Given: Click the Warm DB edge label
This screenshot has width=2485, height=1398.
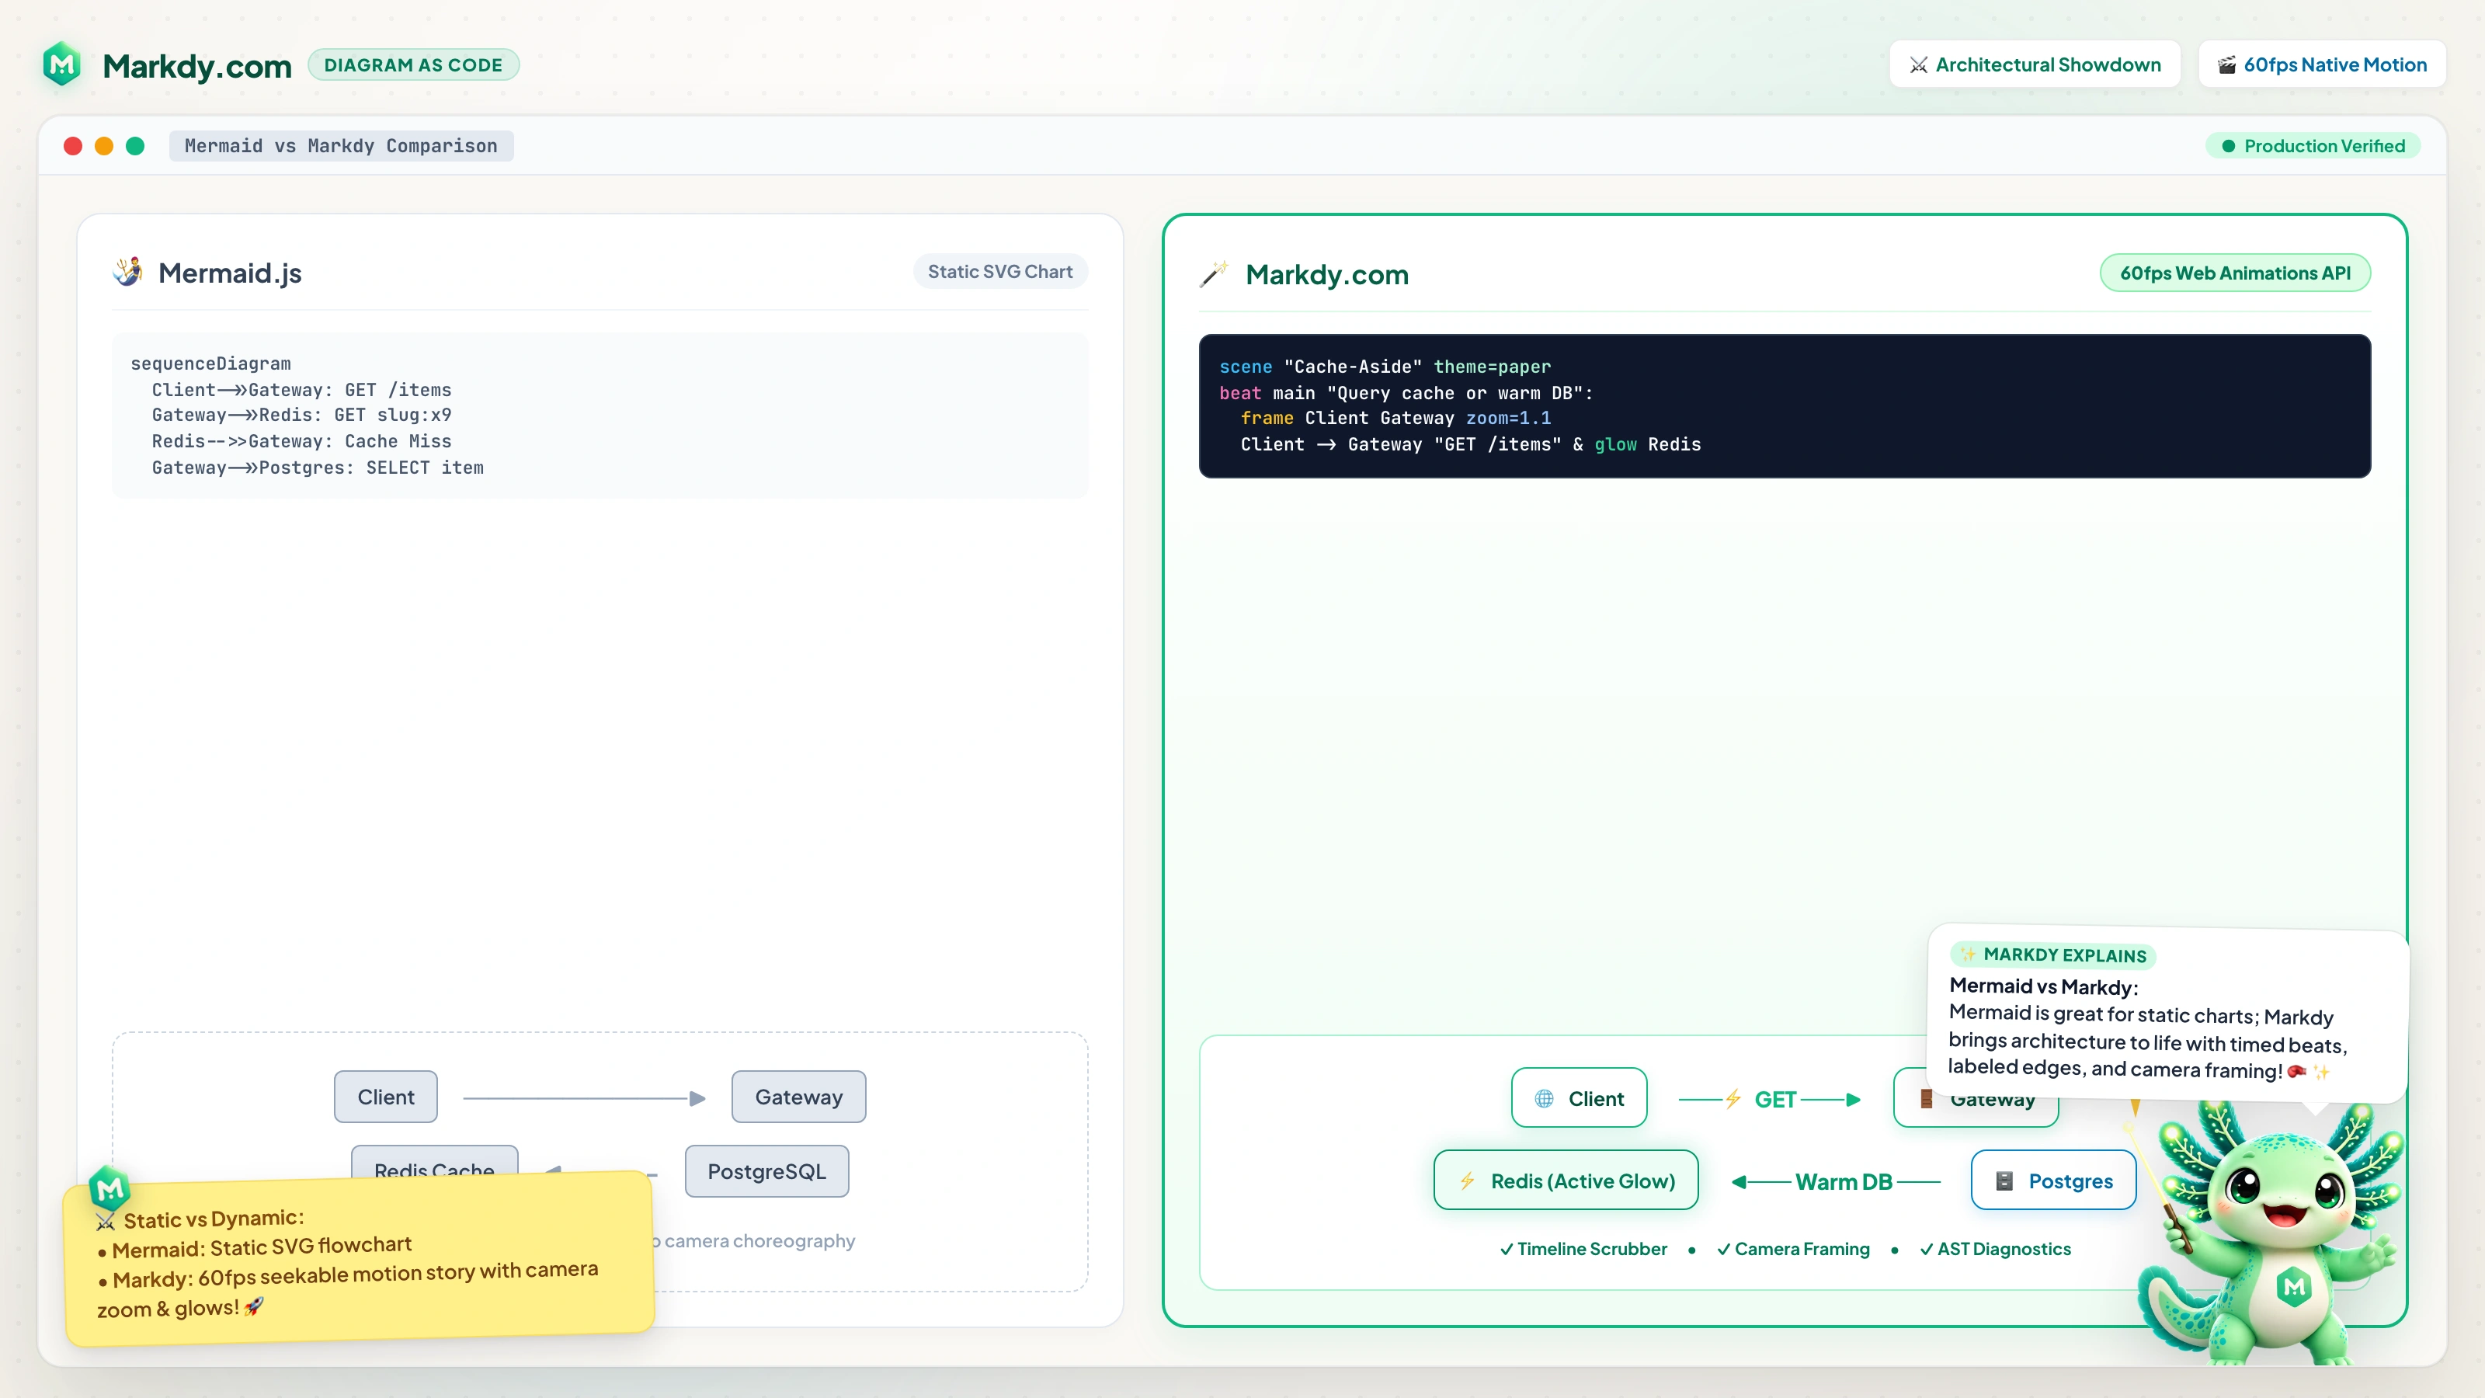Looking at the screenshot, I should point(1844,1182).
